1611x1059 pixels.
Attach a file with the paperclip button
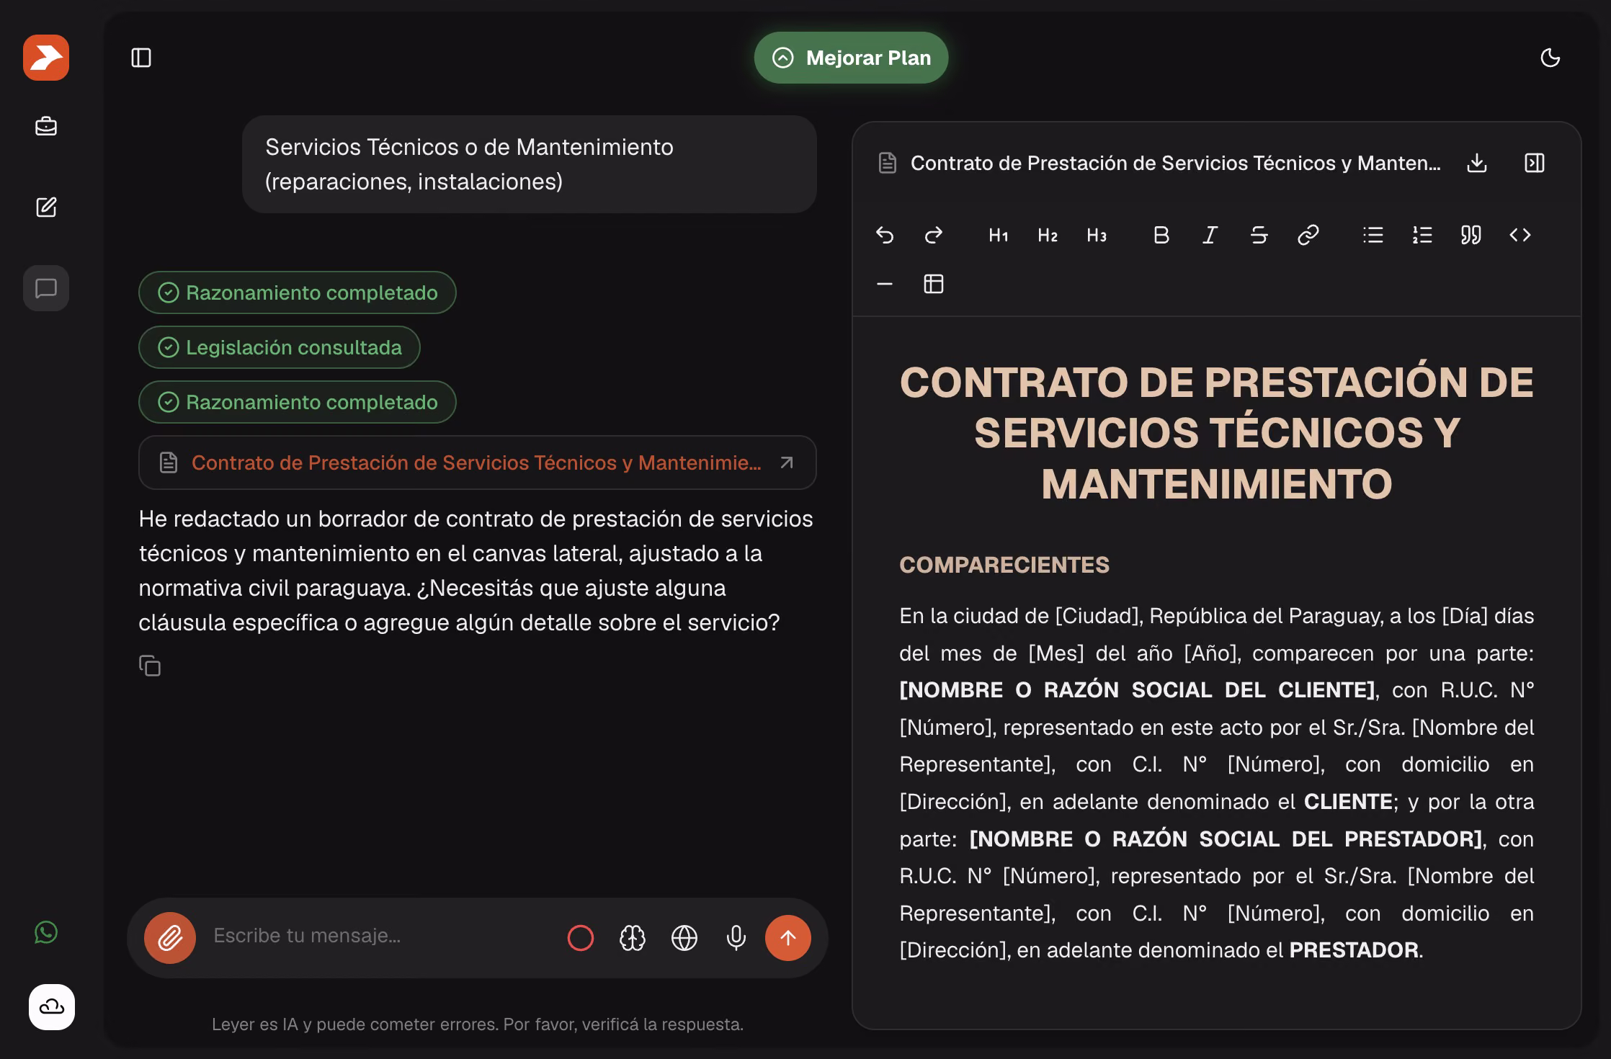click(170, 938)
